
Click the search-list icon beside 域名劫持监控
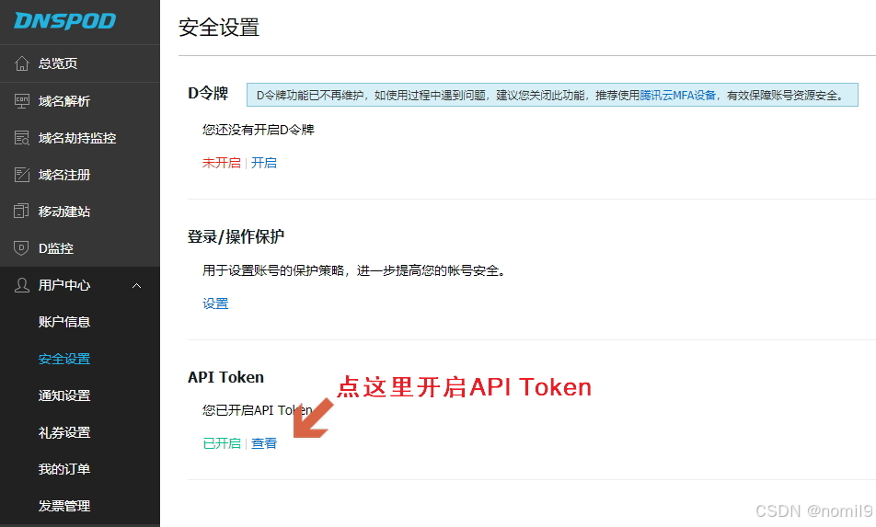tap(22, 138)
